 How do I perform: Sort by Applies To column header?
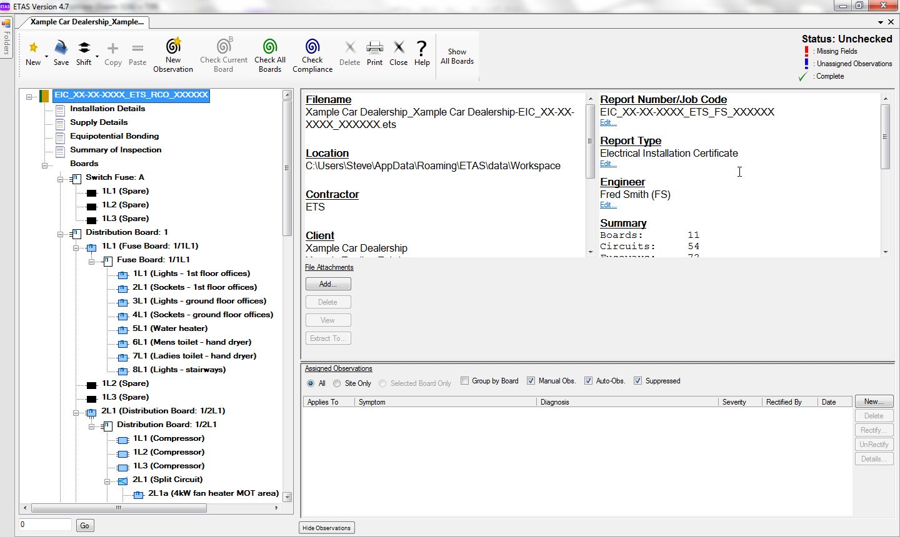click(x=329, y=402)
